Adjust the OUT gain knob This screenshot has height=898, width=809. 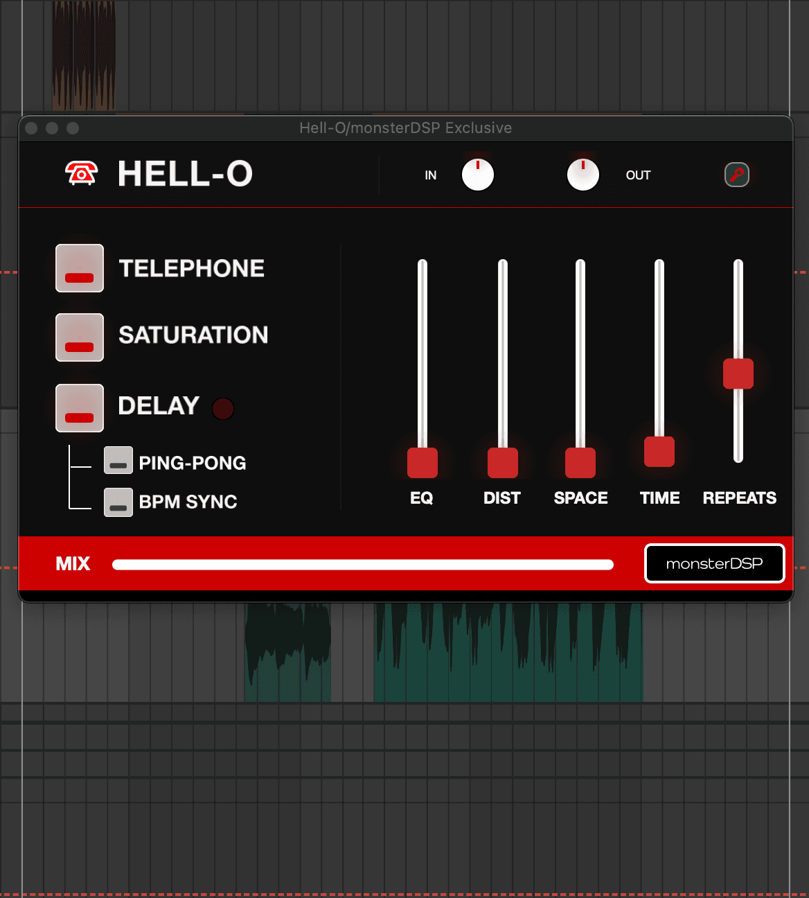tap(583, 175)
